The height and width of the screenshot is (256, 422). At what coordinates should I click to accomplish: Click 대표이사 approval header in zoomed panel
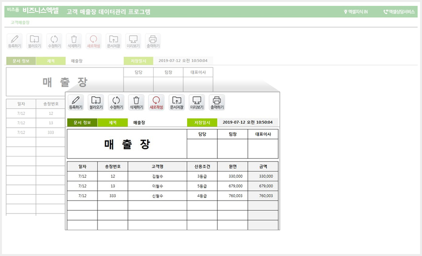[263, 134]
